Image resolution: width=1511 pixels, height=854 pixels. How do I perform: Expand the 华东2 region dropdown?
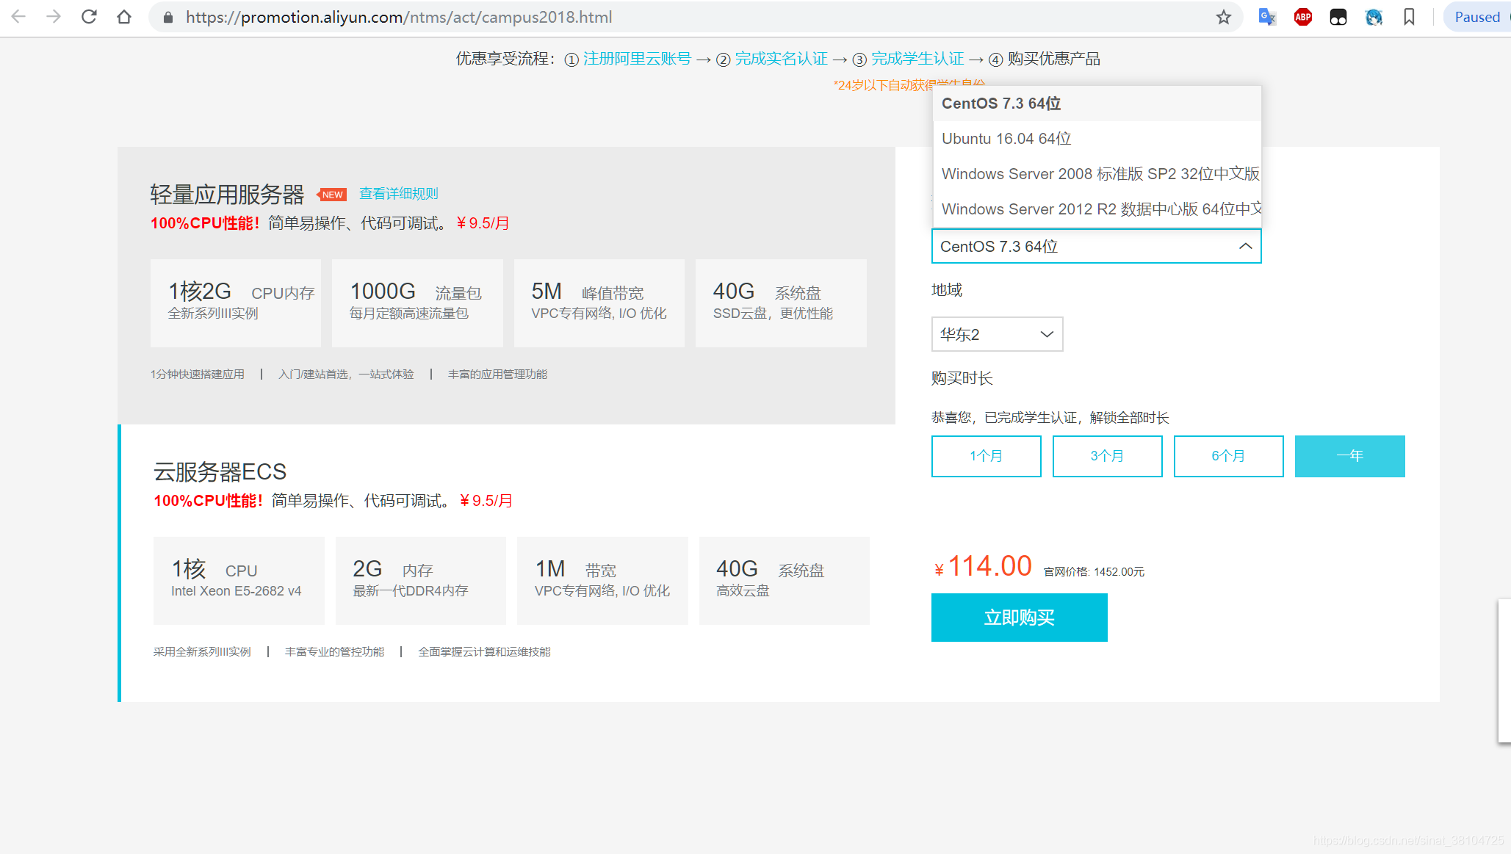(997, 334)
